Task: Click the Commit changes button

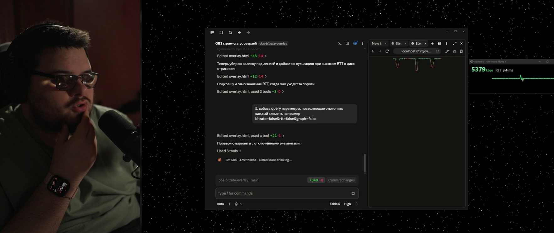Action: click(x=341, y=180)
